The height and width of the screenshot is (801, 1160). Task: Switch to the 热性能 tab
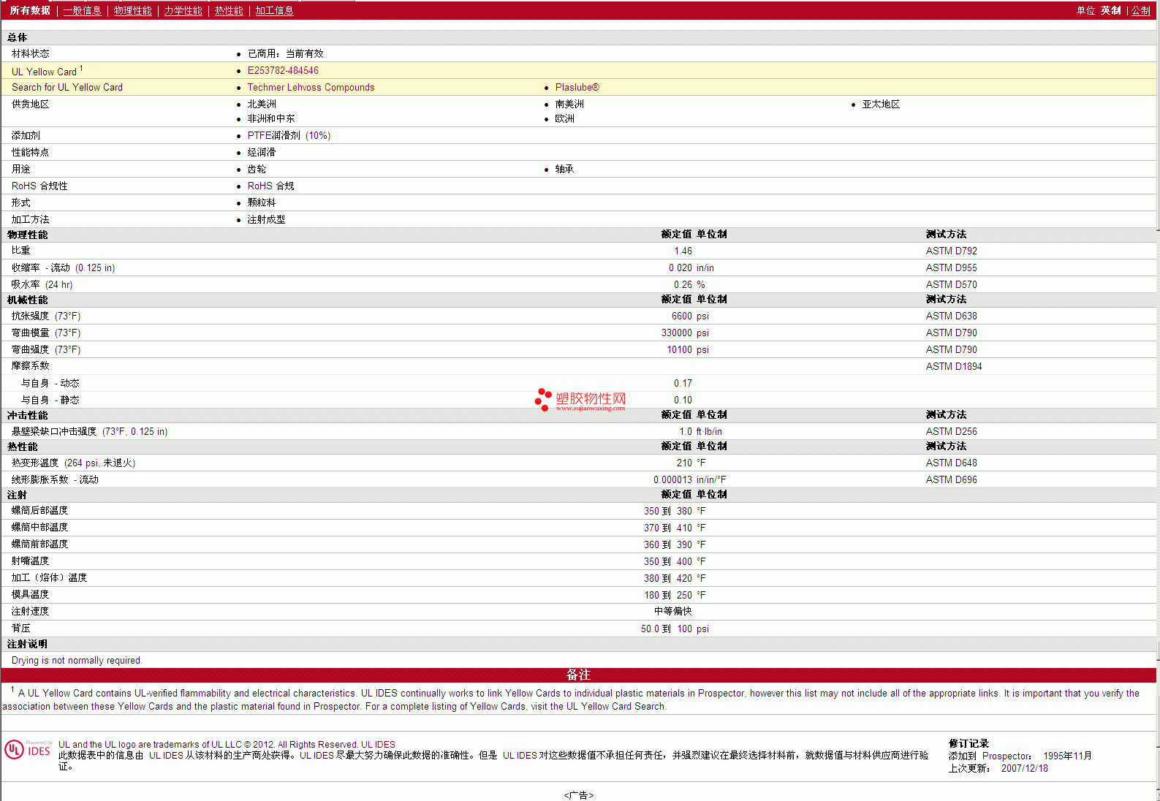(x=229, y=10)
